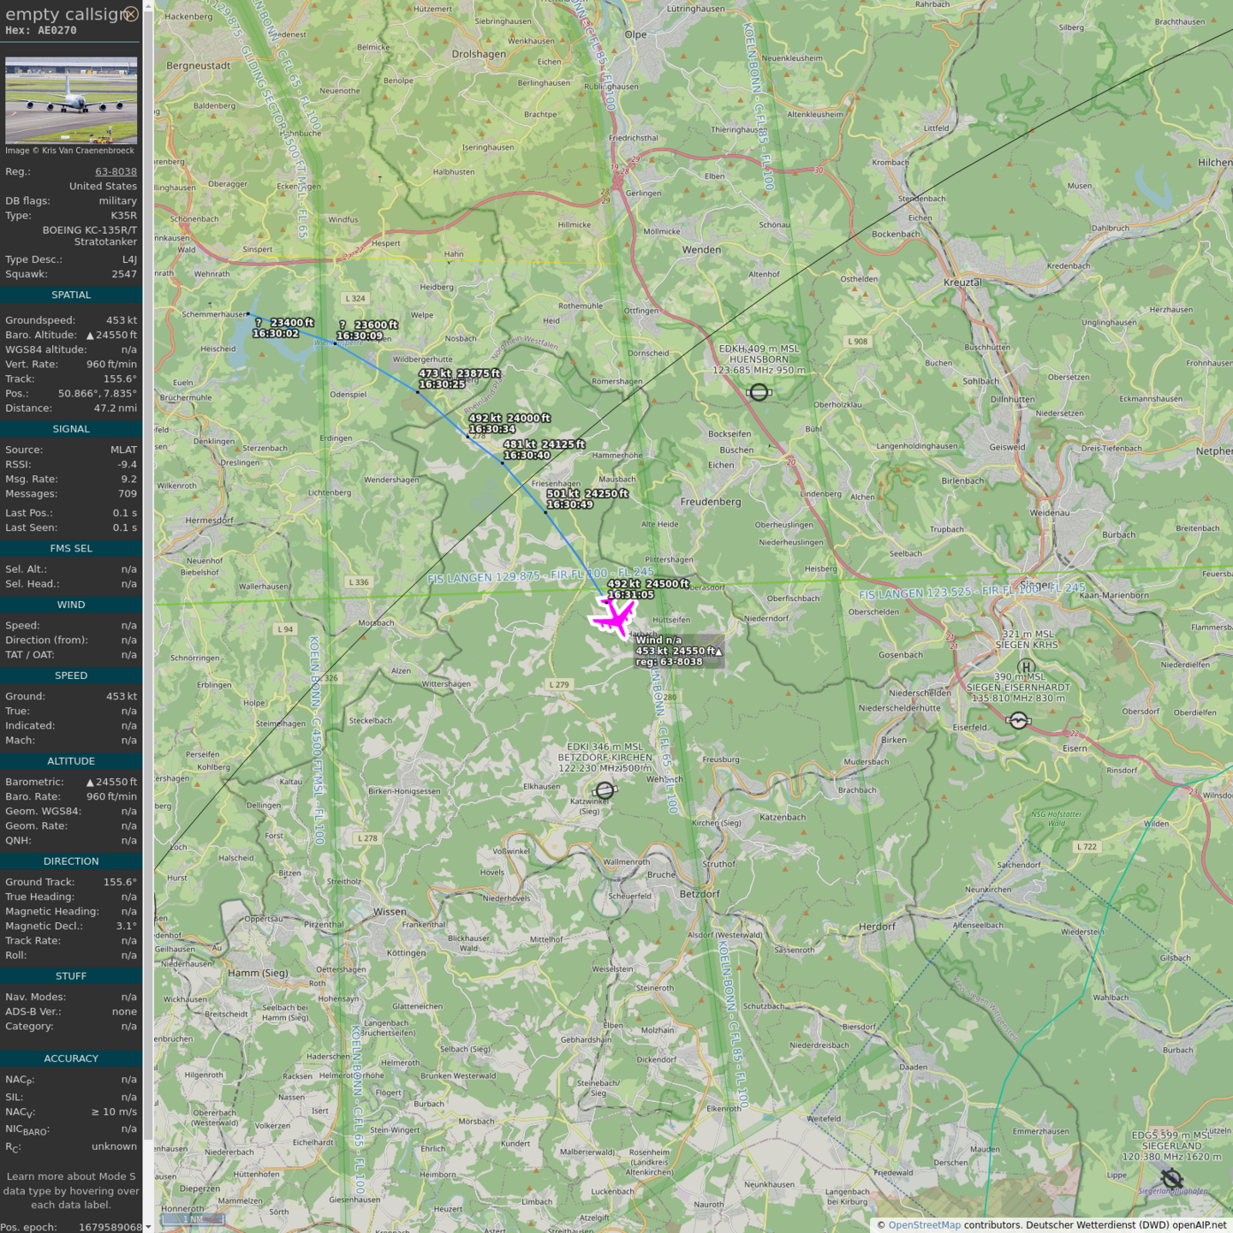Click the EDKH Huensborn airfield icon
1233x1233 pixels.
(x=759, y=392)
